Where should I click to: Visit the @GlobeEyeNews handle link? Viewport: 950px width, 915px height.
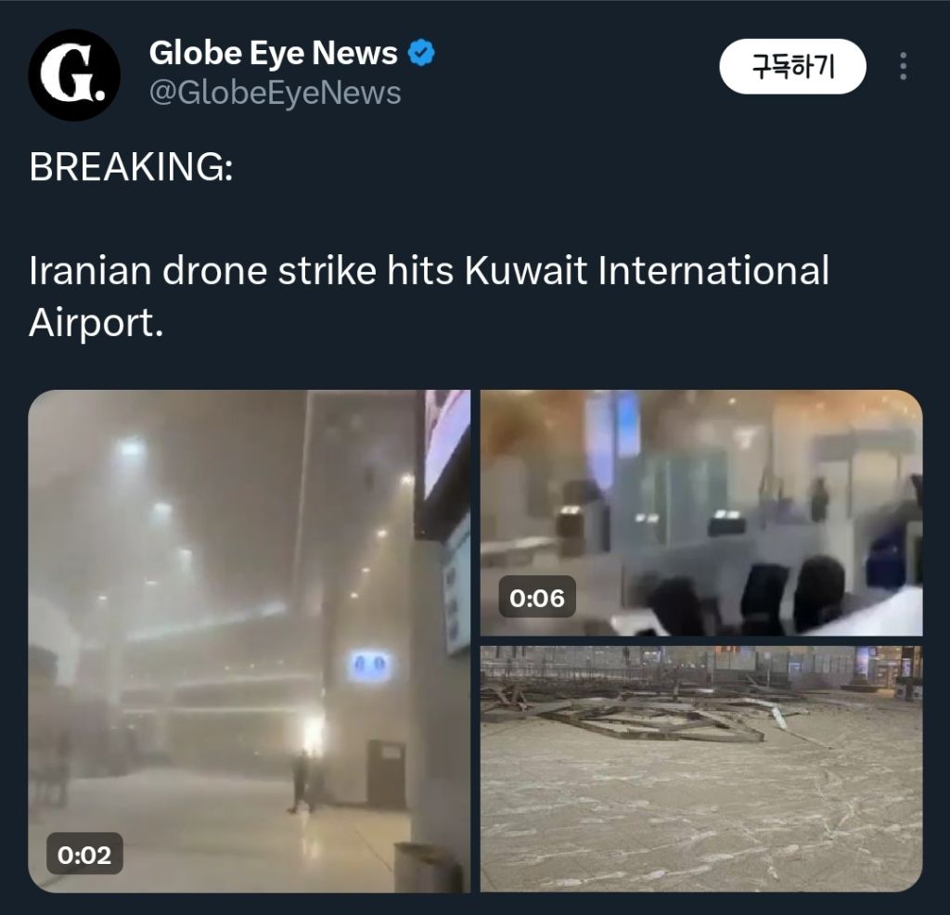coord(275,93)
